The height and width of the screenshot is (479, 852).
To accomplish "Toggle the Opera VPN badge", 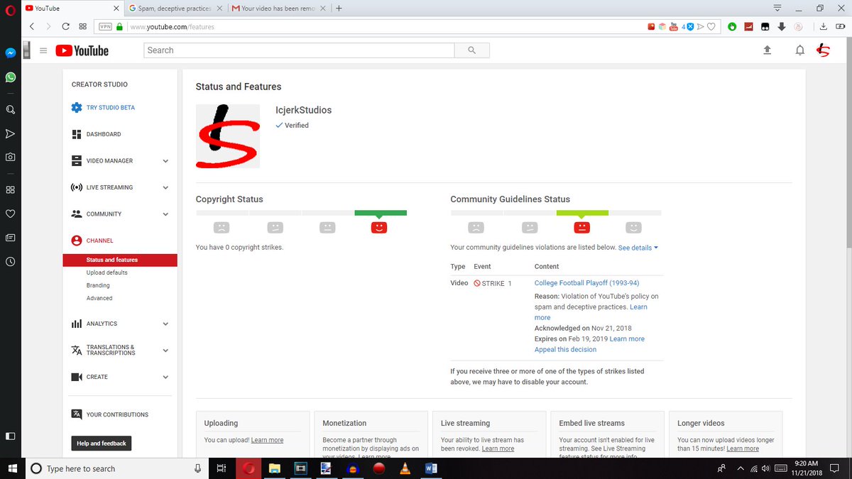I will [x=105, y=26].
